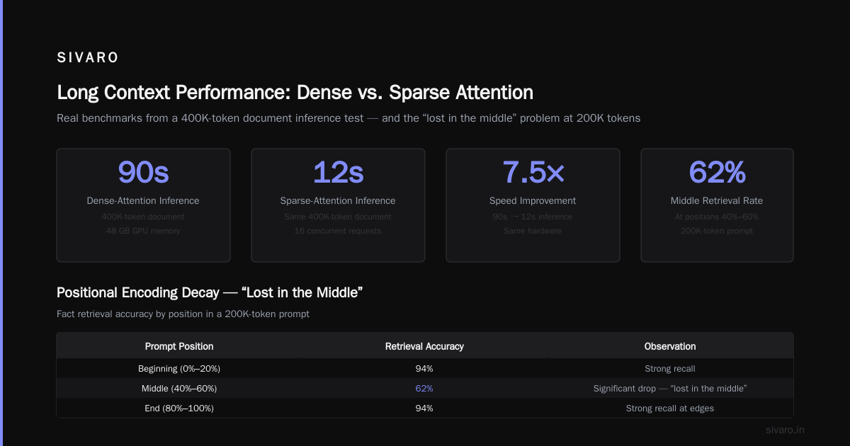Click the Strong recall observation cell

(x=670, y=369)
